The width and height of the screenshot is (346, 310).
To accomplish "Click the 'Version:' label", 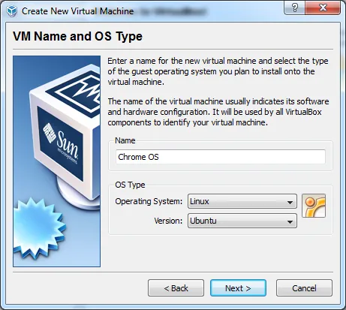I will [168, 221].
